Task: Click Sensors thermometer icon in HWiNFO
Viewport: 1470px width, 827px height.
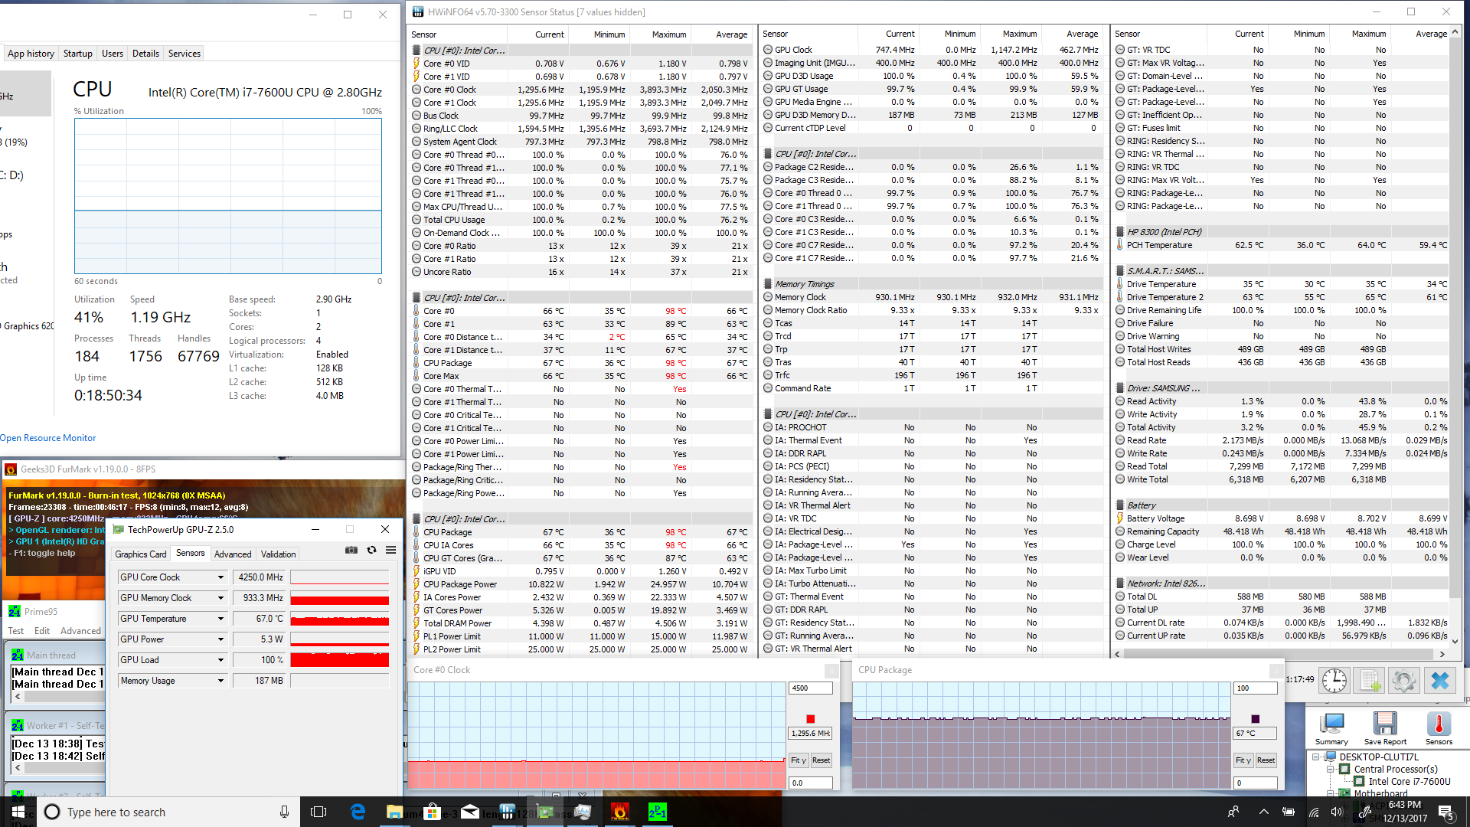Action: coord(1439,728)
